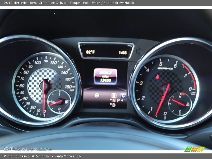
Task: Select the R gear indicator
Action: click(114, 95)
